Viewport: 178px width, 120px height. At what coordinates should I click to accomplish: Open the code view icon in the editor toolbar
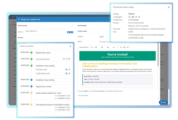click(x=121, y=47)
